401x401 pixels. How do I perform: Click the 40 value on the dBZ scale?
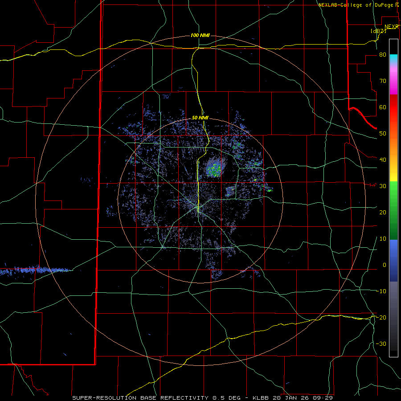point(383,160)
